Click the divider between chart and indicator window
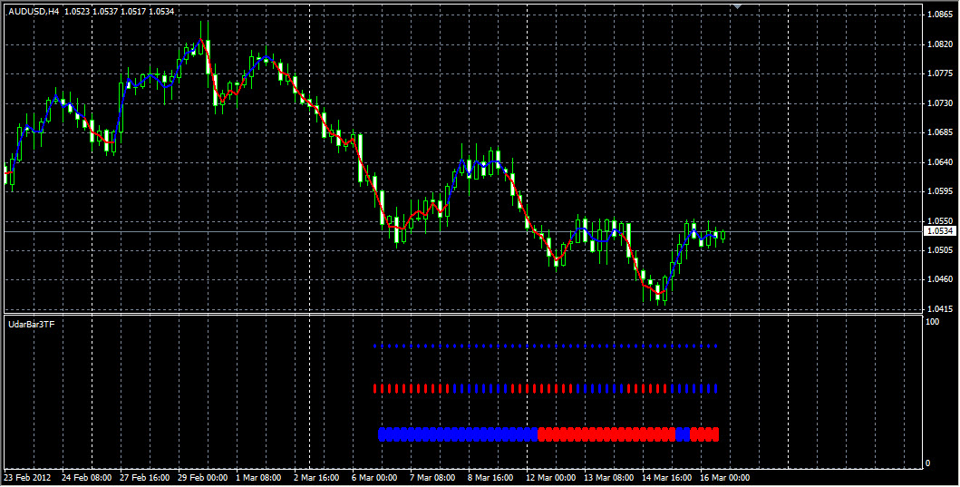 pyautogui.click(x=453, y=314)
